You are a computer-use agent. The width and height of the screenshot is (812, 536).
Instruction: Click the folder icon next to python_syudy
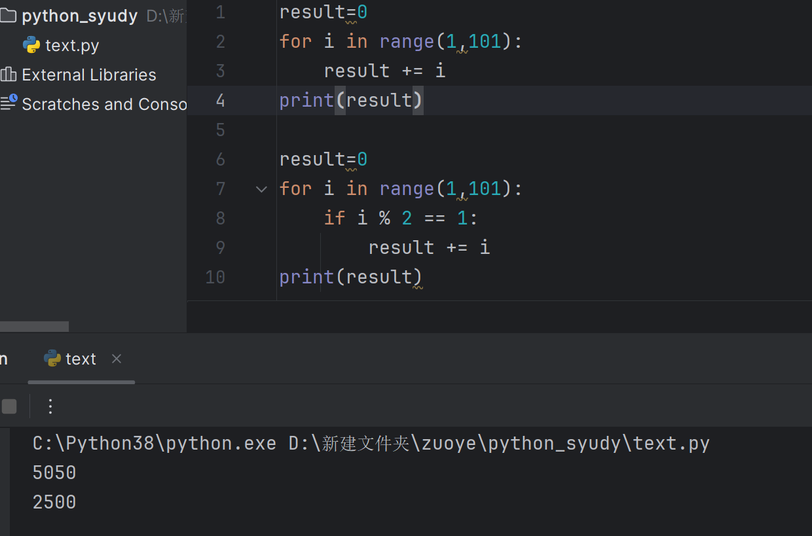(9, 15)
